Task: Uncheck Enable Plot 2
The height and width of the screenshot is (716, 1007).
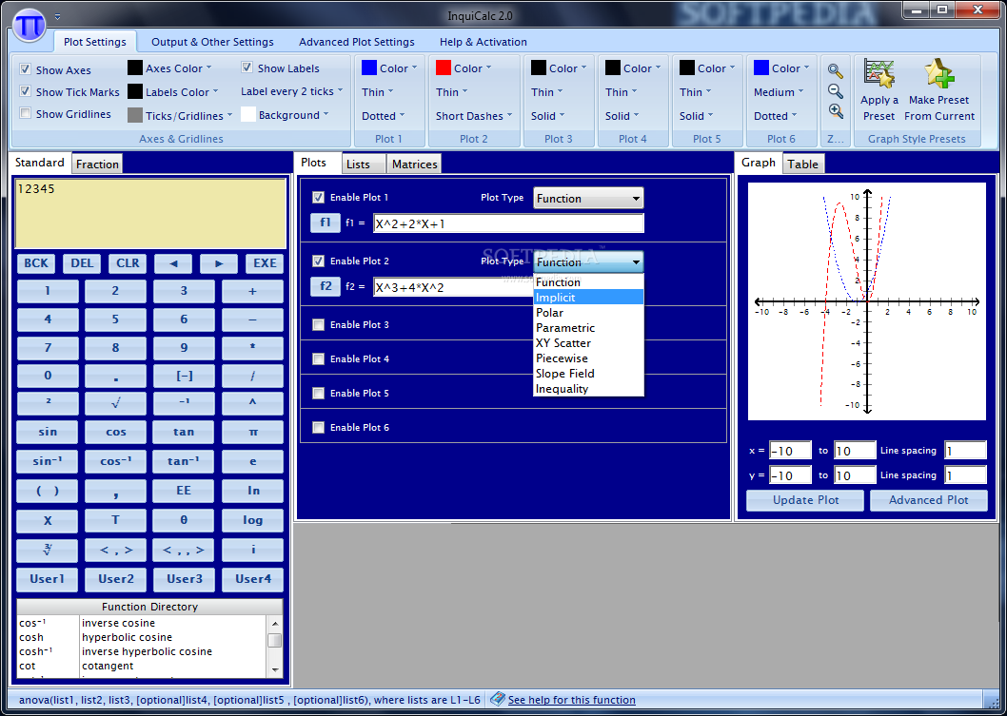Action: 318,261
